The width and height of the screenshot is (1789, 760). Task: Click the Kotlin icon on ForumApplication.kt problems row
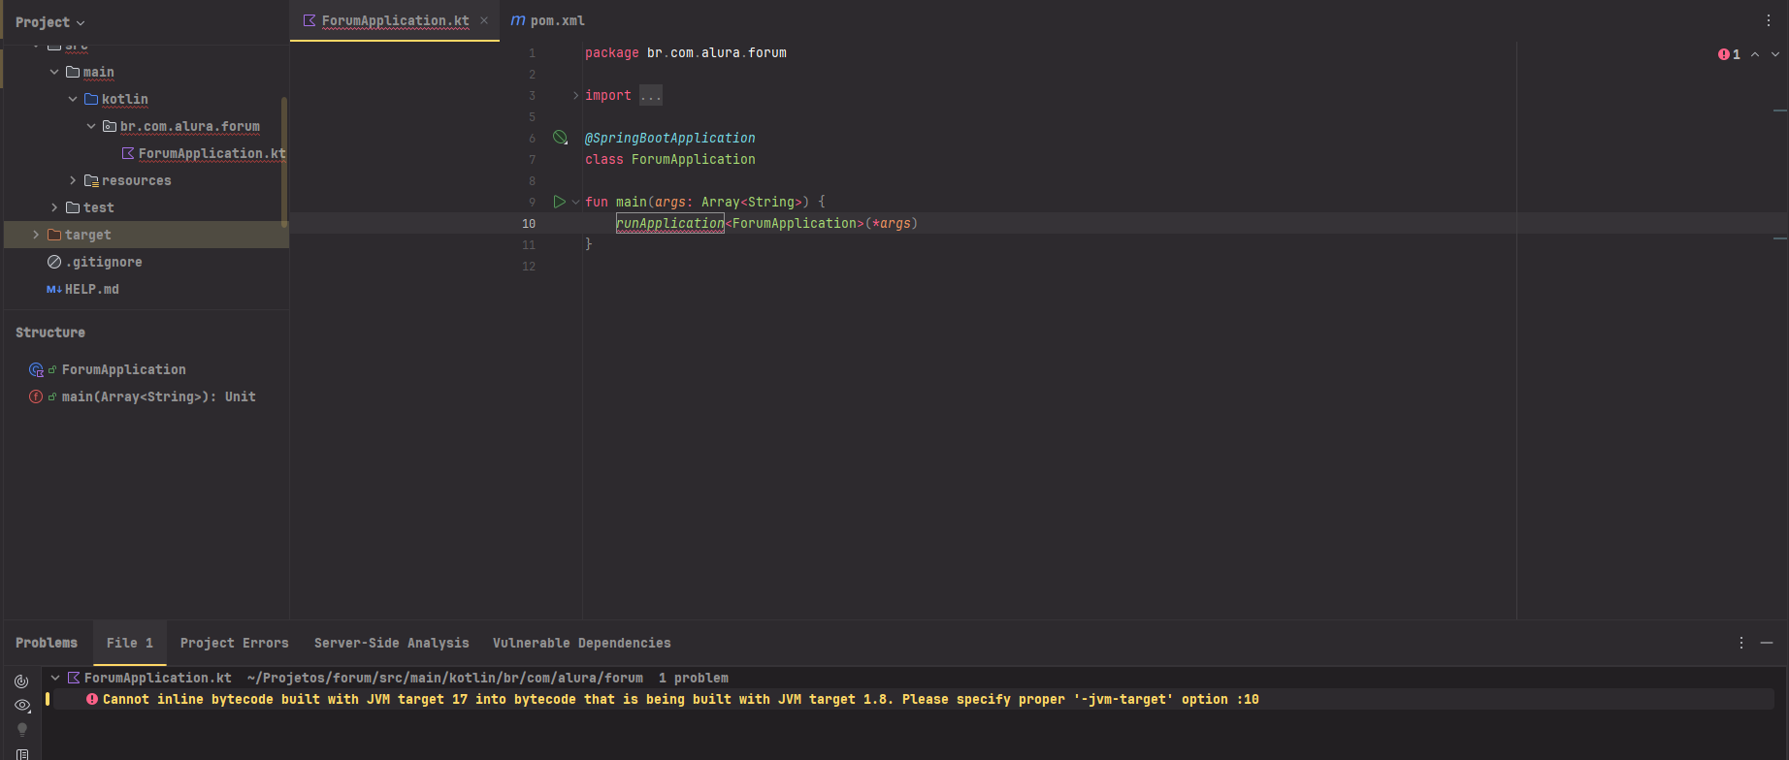pos(73,678)
